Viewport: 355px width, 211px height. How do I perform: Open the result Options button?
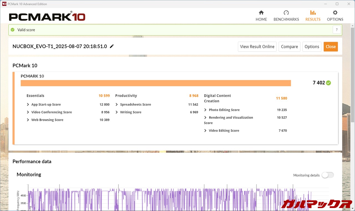tap(312, 47)
